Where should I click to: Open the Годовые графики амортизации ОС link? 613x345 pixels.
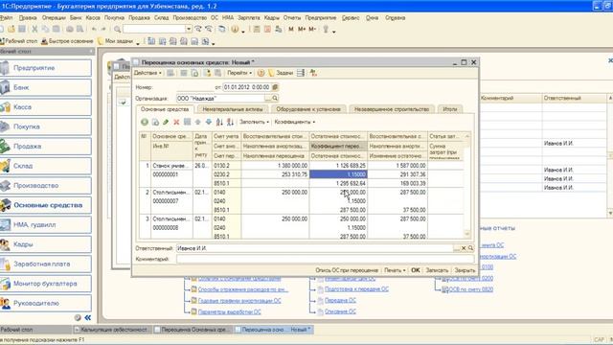point(239,301)
